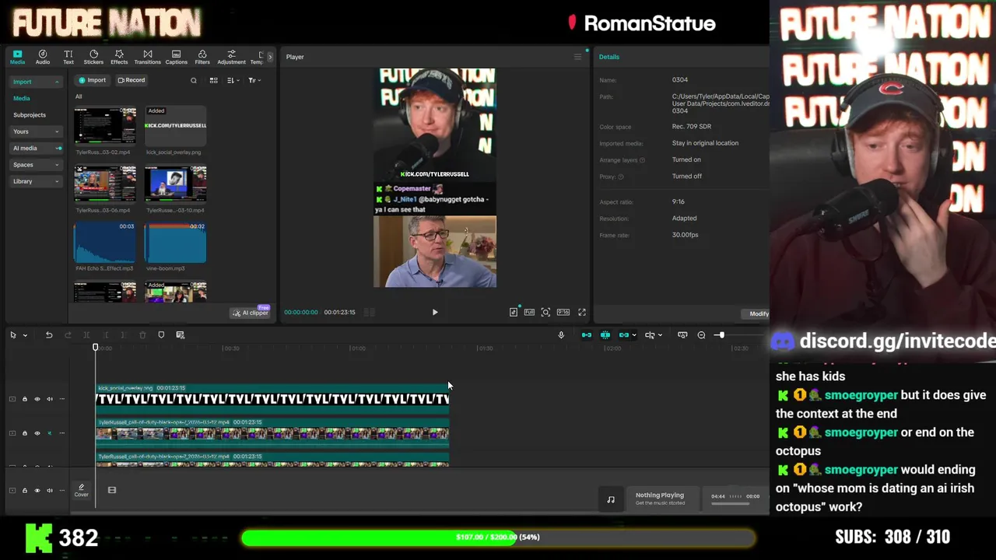This screenshot has width=996, height=560.
Task: Hide the second video track
Action: pos(37,433)
